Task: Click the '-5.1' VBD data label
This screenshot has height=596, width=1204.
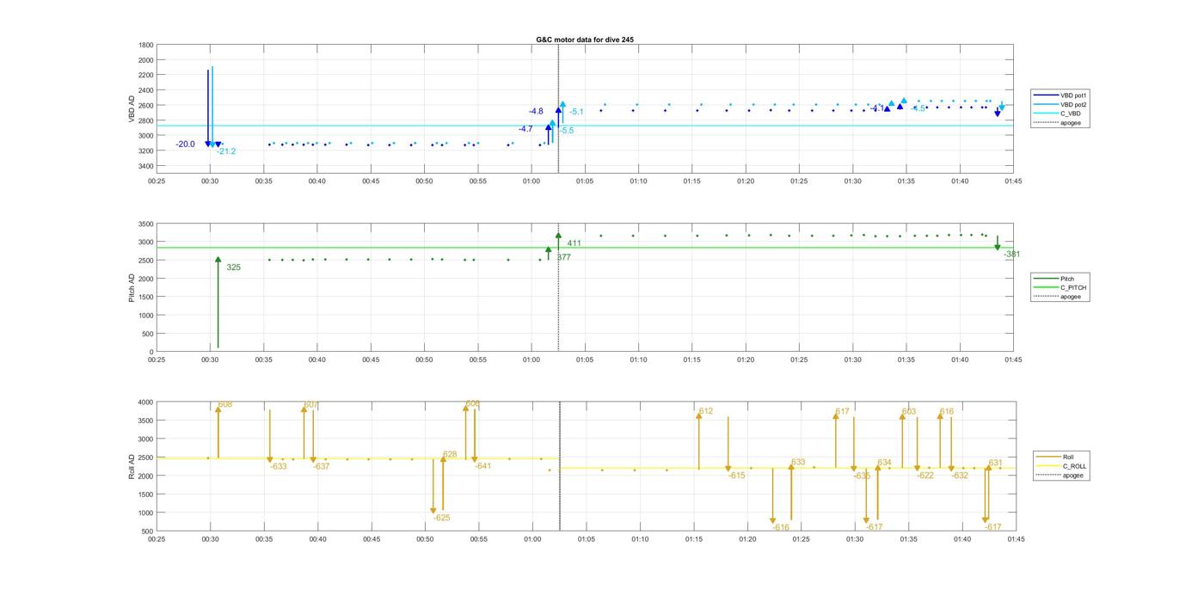Action: [576, 112]
